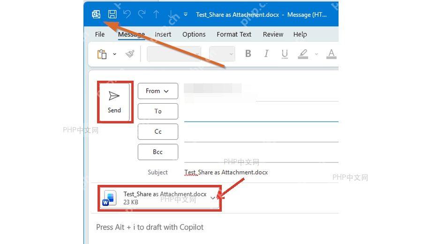Click the Outlook app icon in title bar
The width and height of the screenshot is (422, 244).
pyautogui.click(x=96, y=14)
